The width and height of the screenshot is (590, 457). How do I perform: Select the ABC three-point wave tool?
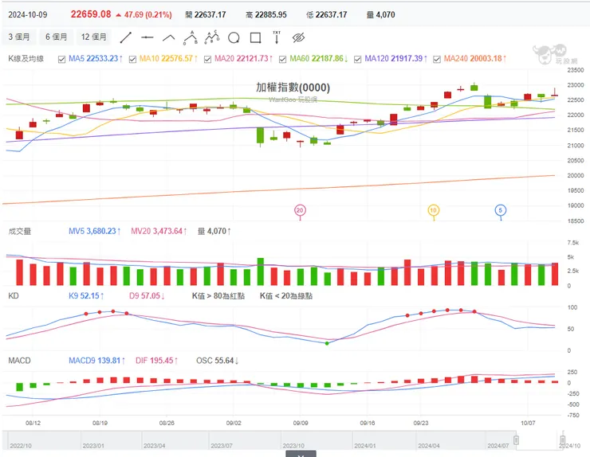click(x=191, y=37)
